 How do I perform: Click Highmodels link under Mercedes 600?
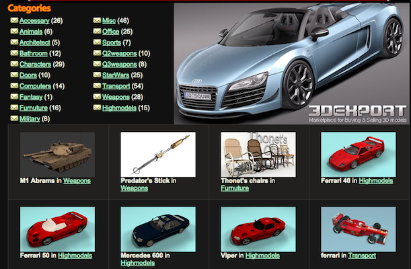click(x=138, y=263)
